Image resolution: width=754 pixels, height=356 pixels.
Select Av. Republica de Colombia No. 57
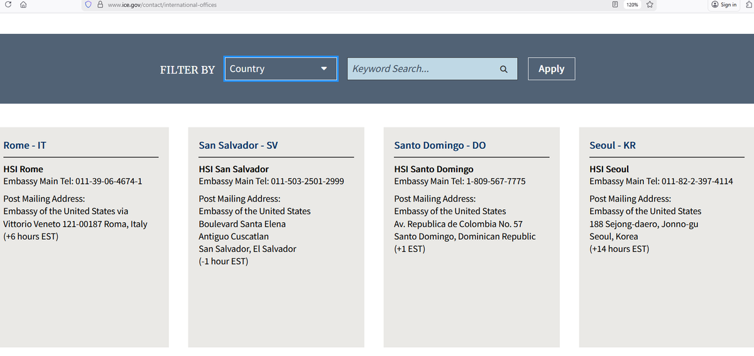click(x=458, y=224)
